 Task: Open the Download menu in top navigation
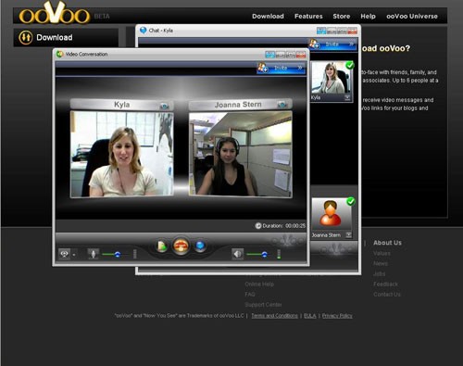point(268,17)
